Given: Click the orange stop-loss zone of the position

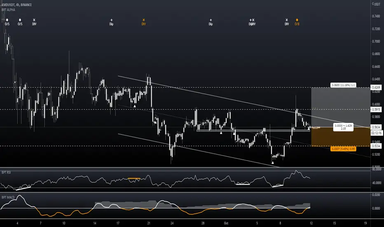Looking at the screenshot, I should (341, 137).
